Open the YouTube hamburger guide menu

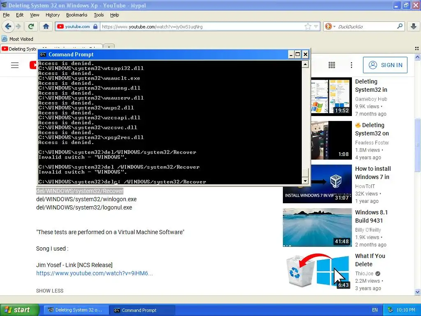point(15,65)
